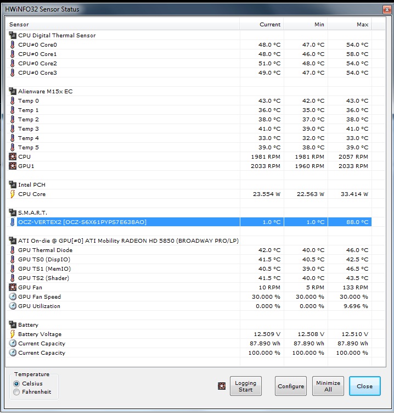This screenshot has width=394, height=414.
Task: Click the GPU Fan sensor icon
Action: click(13, 287)
